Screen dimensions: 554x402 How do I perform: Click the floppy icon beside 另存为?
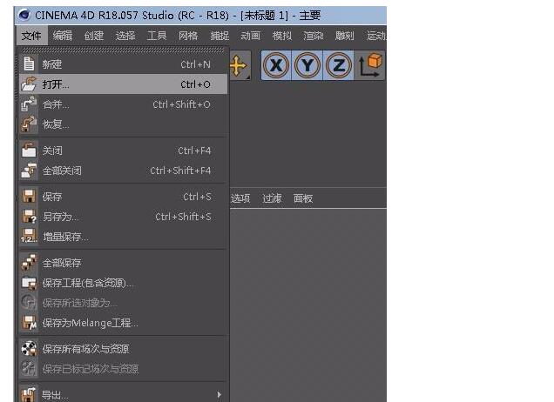29,217
